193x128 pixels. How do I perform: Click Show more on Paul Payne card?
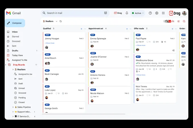tap(141, 45)
